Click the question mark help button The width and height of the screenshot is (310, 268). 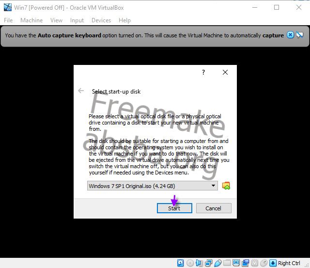click(x=203, y=72)
